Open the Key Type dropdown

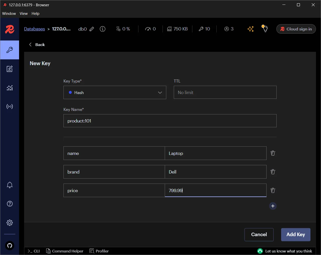[x=115, y=93]
